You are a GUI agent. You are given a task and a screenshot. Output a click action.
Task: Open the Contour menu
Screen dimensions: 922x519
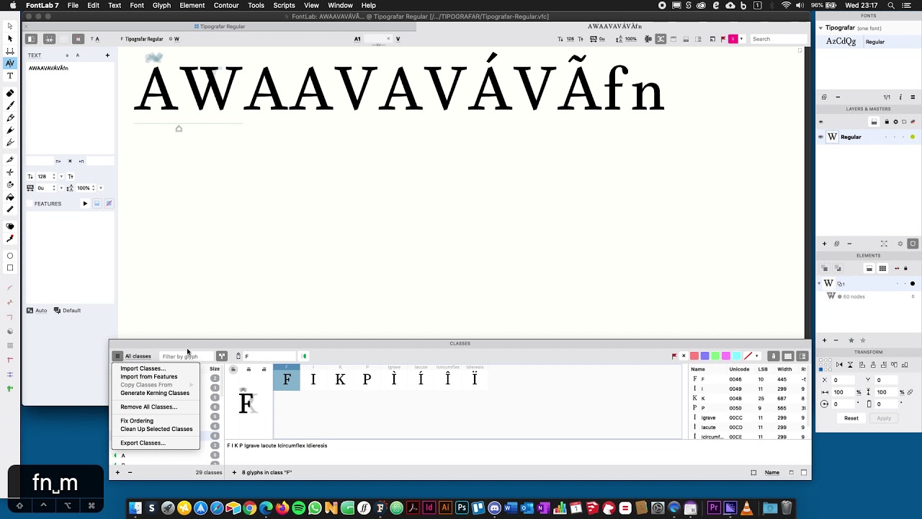point(226,5)
